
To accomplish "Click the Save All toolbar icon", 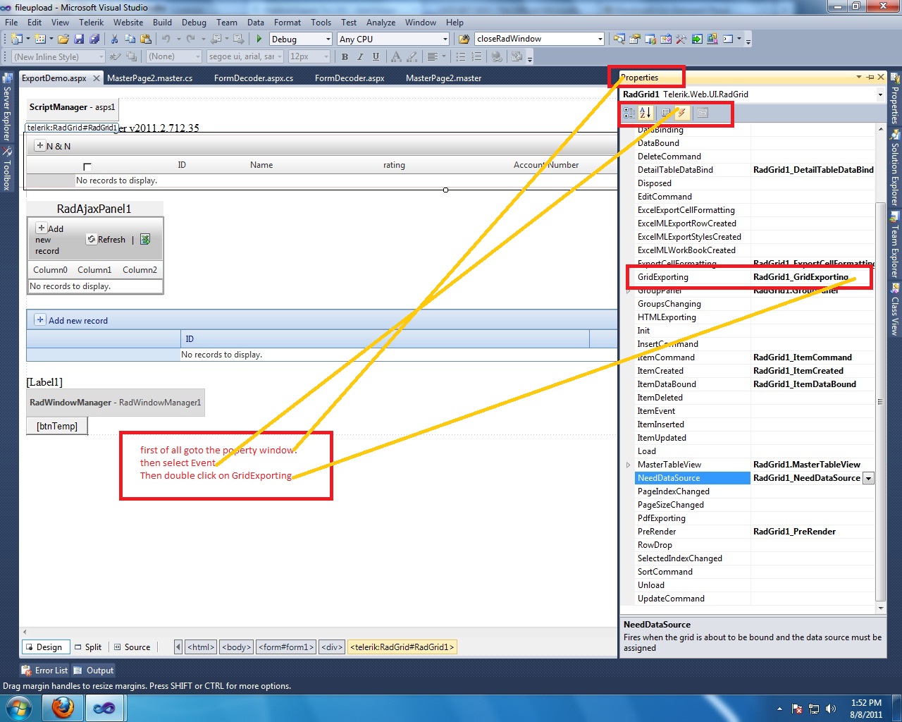I will 94,39.
